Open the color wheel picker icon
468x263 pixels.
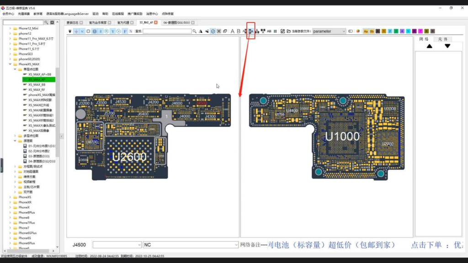(x=358, y=31)
